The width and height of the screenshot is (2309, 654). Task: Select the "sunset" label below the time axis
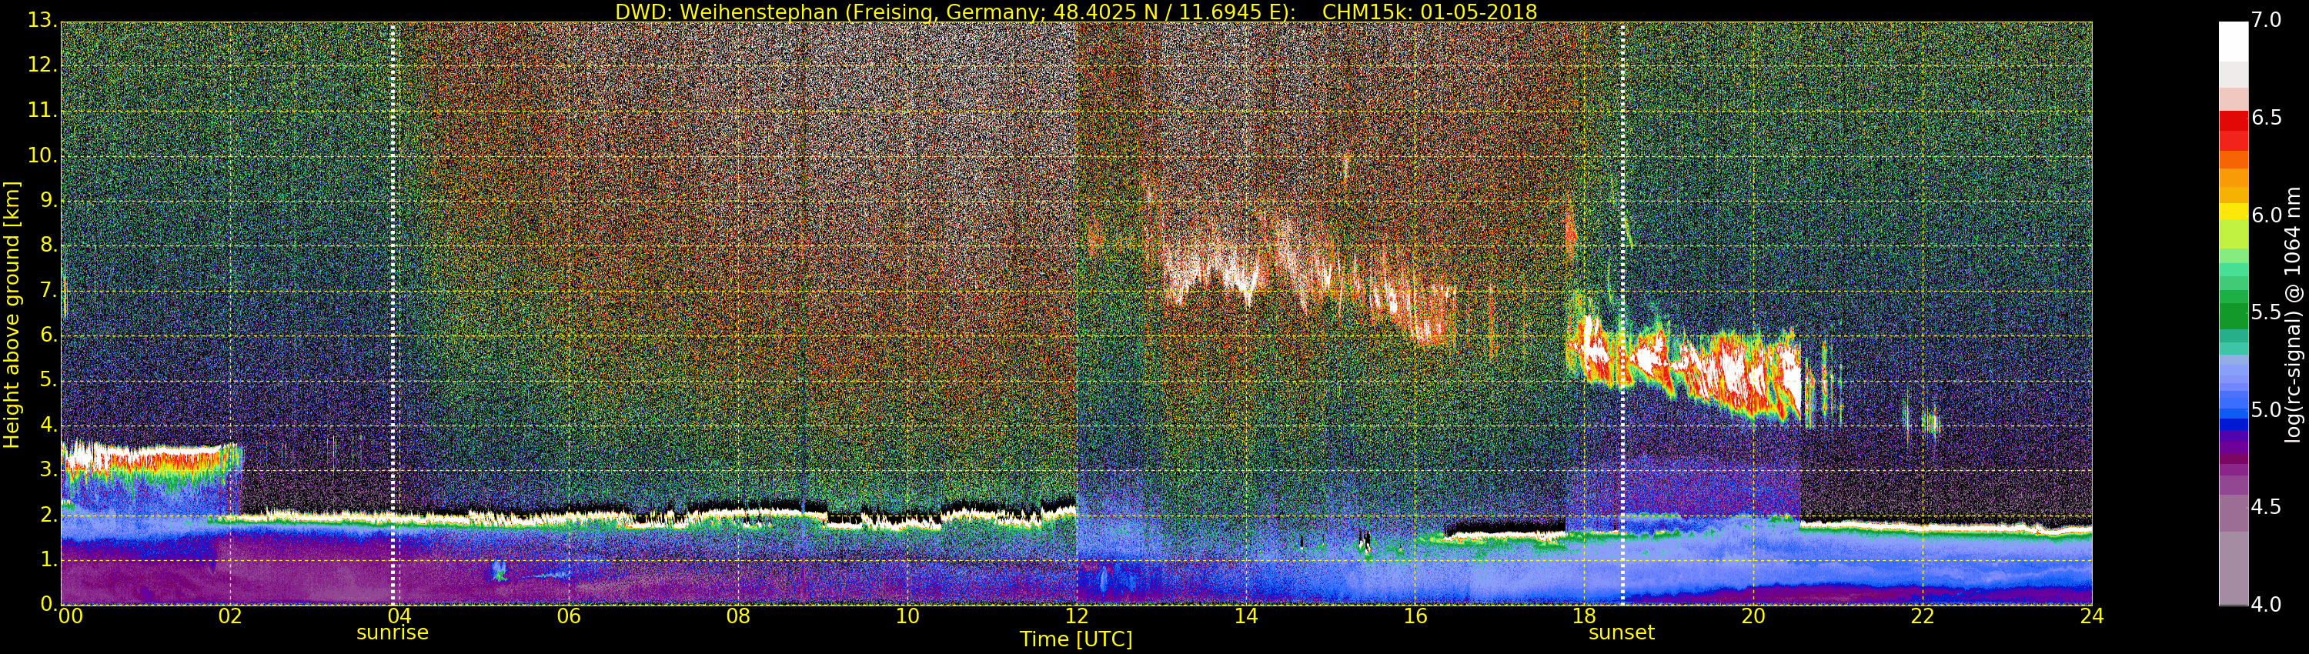pos(1622,632)
